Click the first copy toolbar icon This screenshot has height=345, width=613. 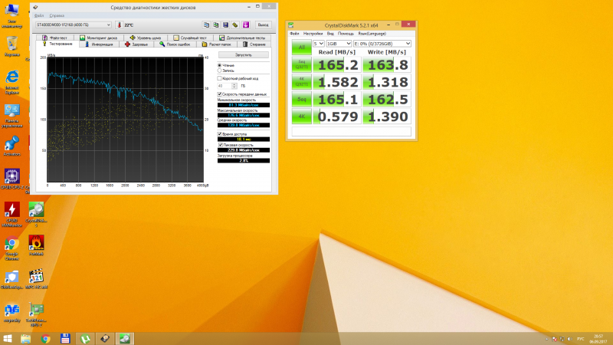(206, 25)
